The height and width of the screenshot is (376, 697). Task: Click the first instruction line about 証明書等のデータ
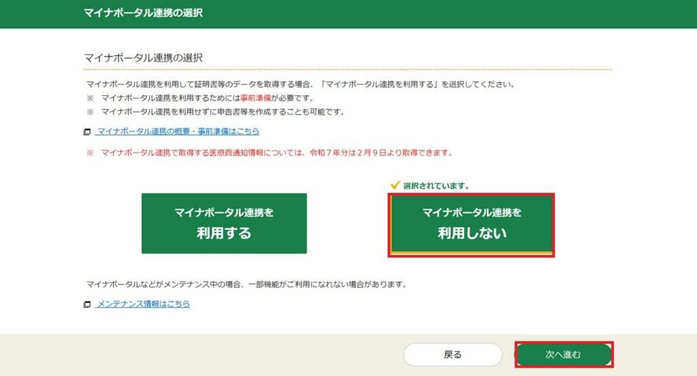[x=300, y=84]
